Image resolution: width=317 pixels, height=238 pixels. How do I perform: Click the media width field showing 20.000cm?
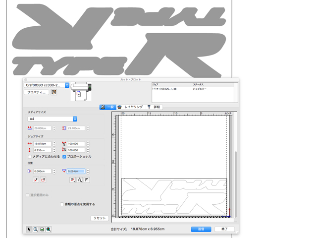pyautogui.click(x=42, y=128)
